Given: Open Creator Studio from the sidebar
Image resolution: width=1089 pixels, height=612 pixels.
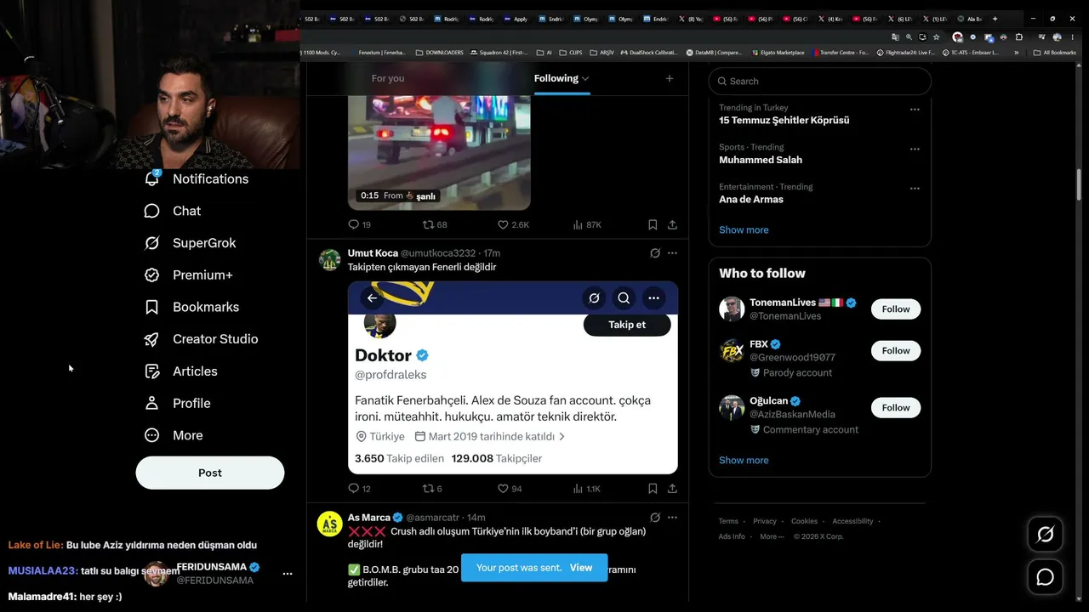Looking at the screenshot, I should pos(201,339).
